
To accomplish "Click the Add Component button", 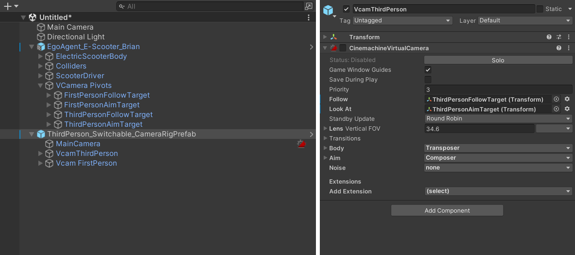I will (x=447, y=211).
